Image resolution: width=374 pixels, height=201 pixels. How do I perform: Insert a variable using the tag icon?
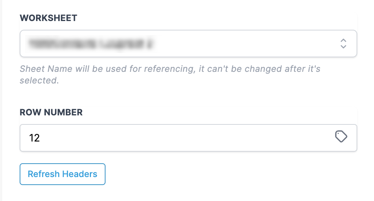click(x=341, y=137)
